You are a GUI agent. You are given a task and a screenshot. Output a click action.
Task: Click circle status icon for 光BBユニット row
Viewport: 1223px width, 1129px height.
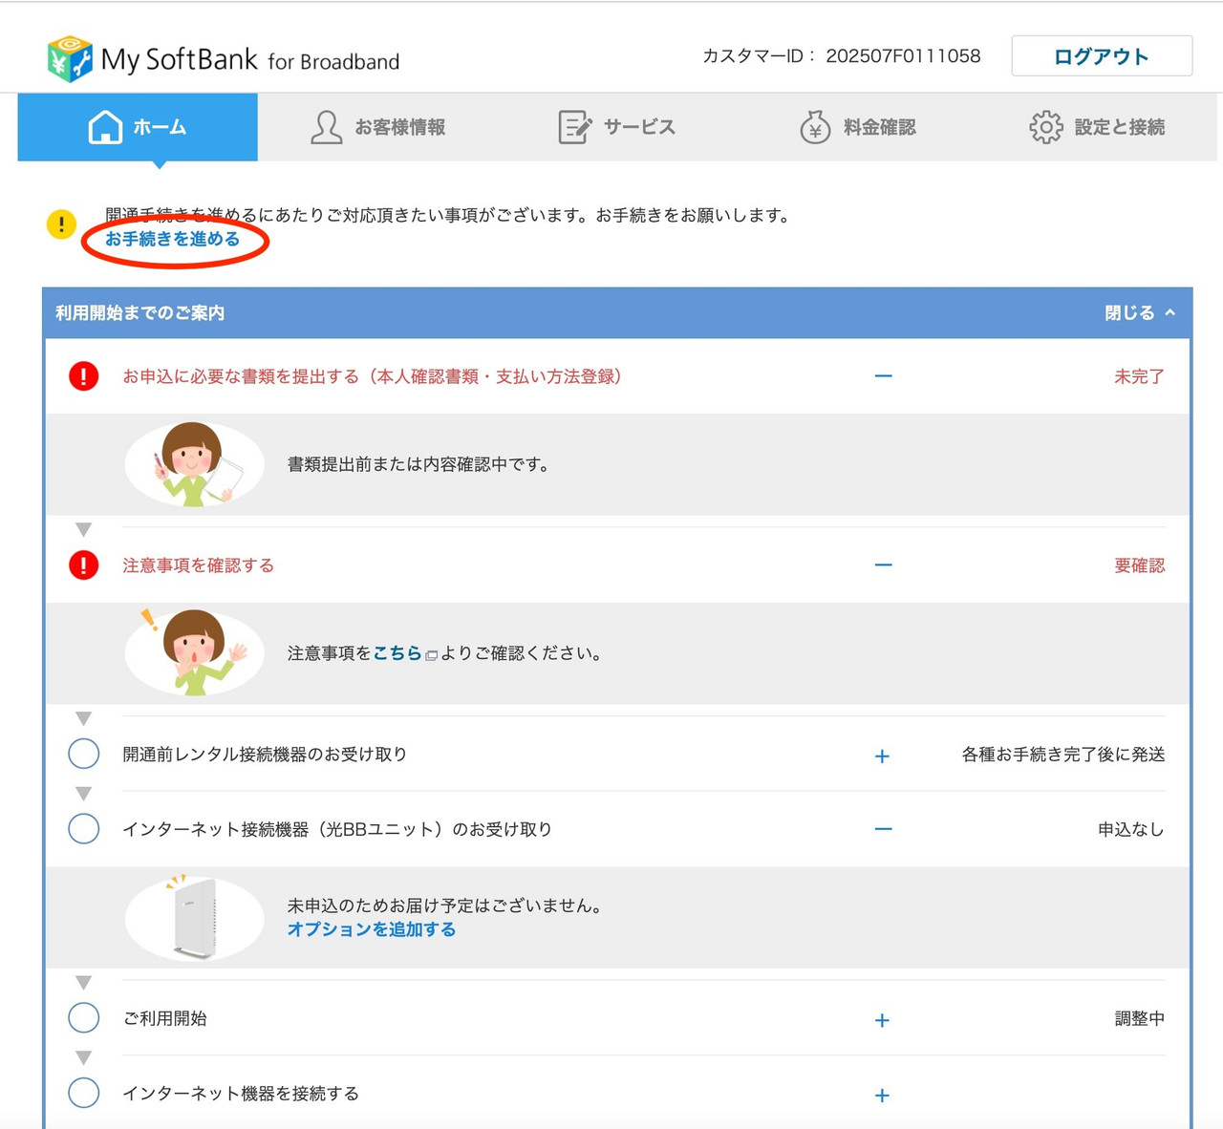[84, 828]
